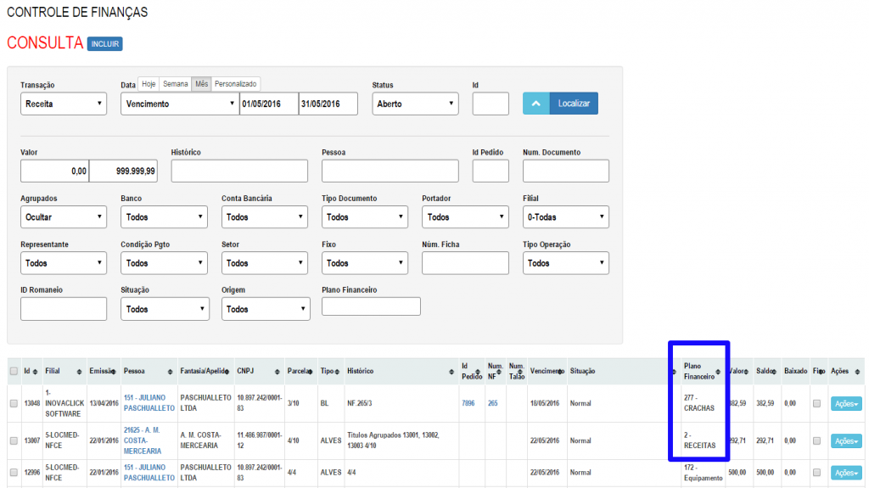Viewport: 869px width, 488px height.
Task: Open the Ações dropdown for row 13048
Action: [x=845, y=404]
